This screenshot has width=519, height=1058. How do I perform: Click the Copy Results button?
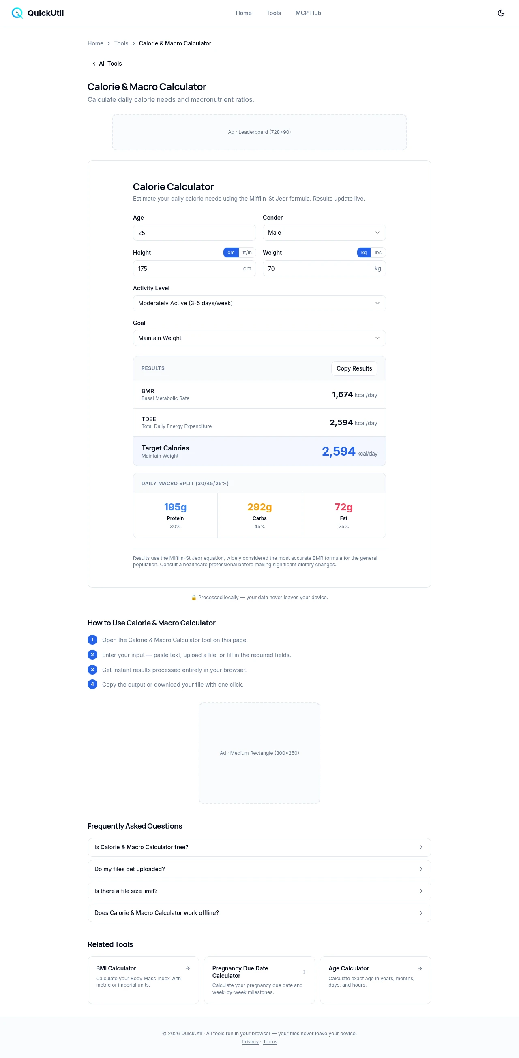point(354,368)
